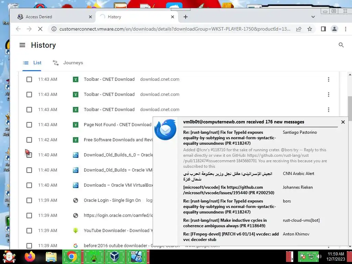Select the Journeys tab
Image resolution: width=352 pixels, height=264 pixels.
[x=68, y=63]
